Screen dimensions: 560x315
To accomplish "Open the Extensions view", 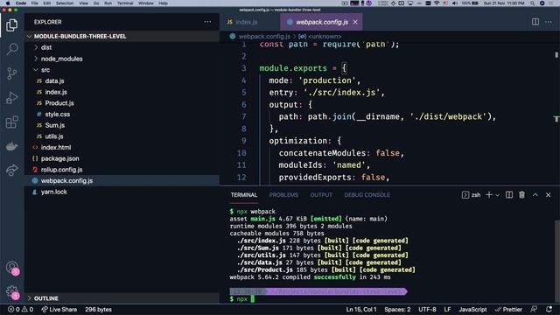I will 11,122.
